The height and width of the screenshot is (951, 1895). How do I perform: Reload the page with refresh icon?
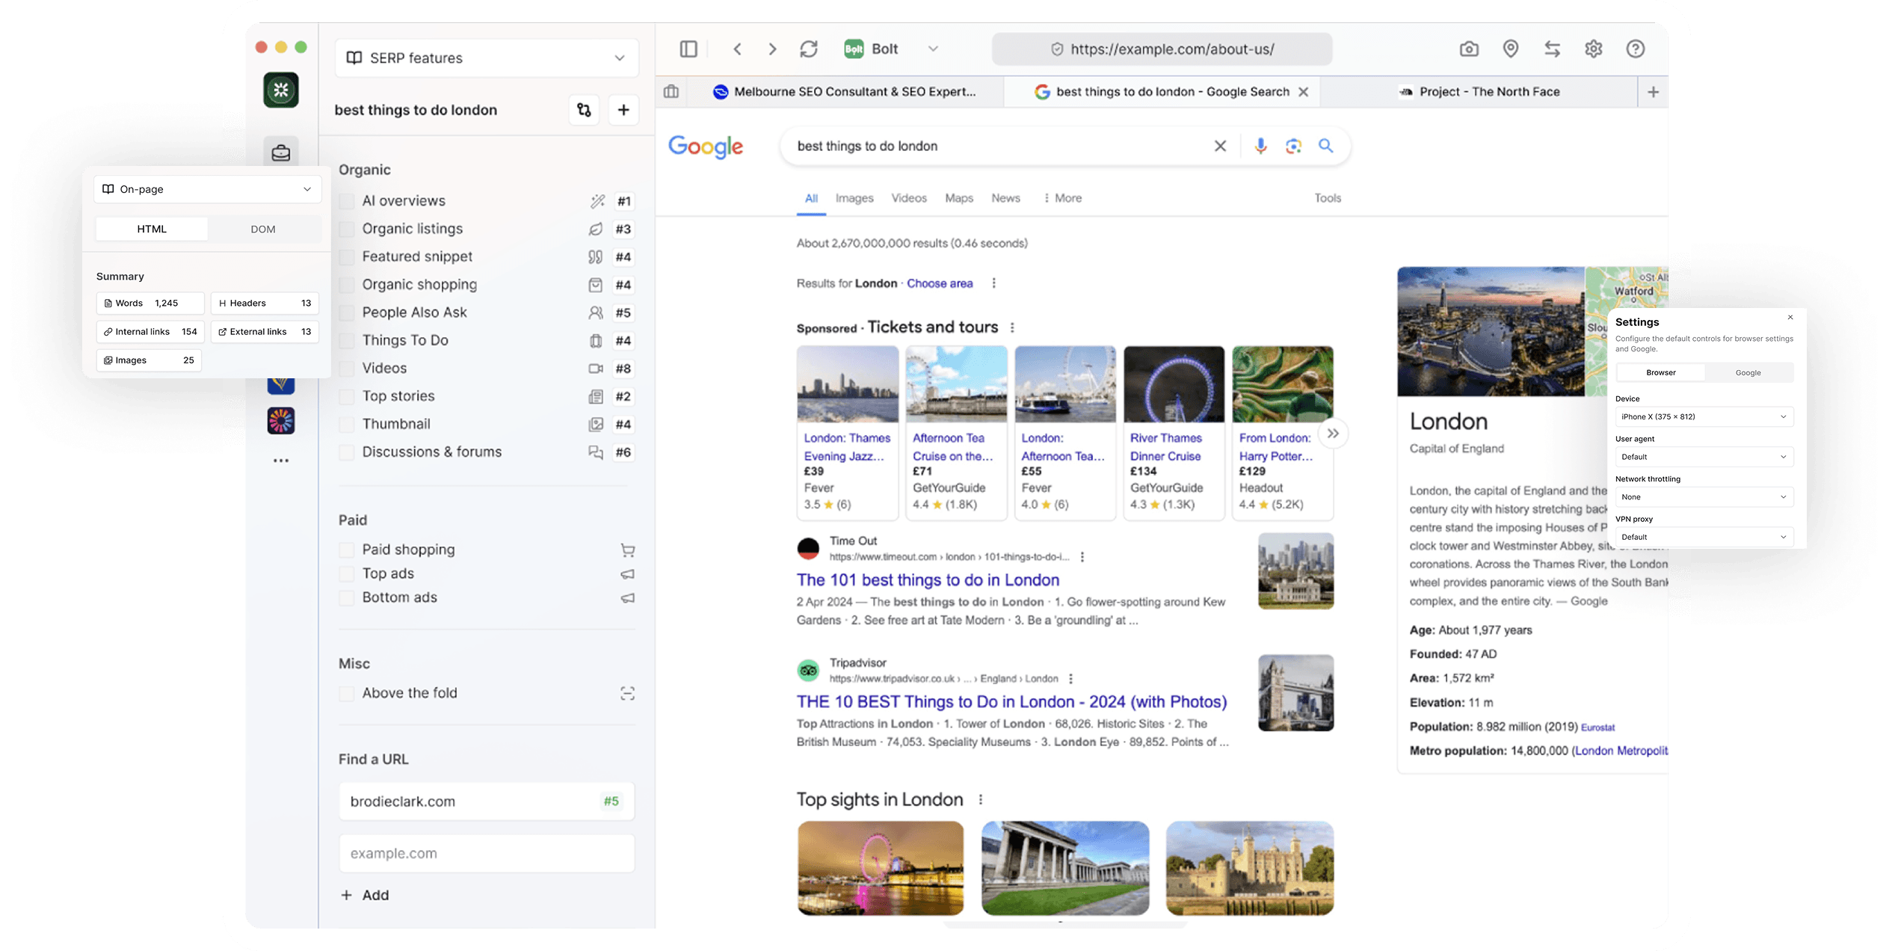[x=809, y=49]
